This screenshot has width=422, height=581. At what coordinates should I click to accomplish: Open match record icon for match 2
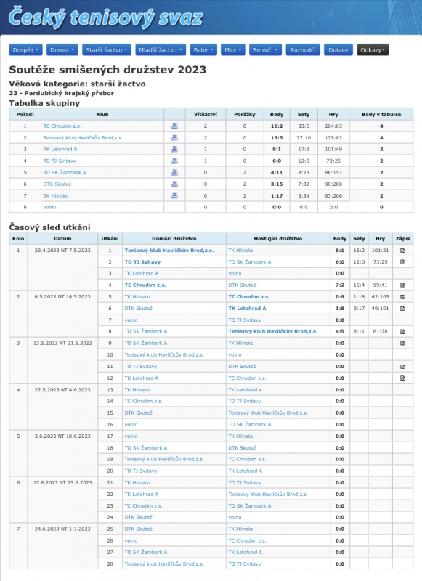coord(402,262)
